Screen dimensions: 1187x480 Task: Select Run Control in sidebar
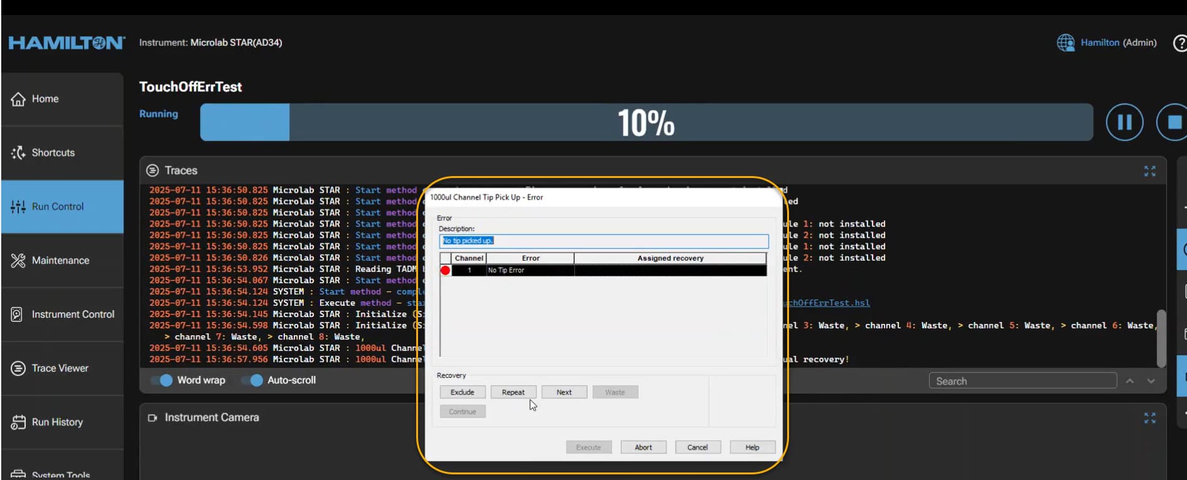pos(62,207)
